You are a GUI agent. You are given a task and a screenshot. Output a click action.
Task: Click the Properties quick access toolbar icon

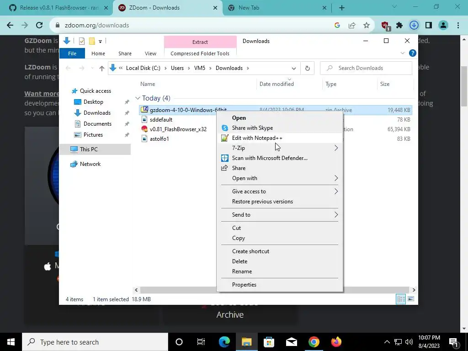coord(82,41)
